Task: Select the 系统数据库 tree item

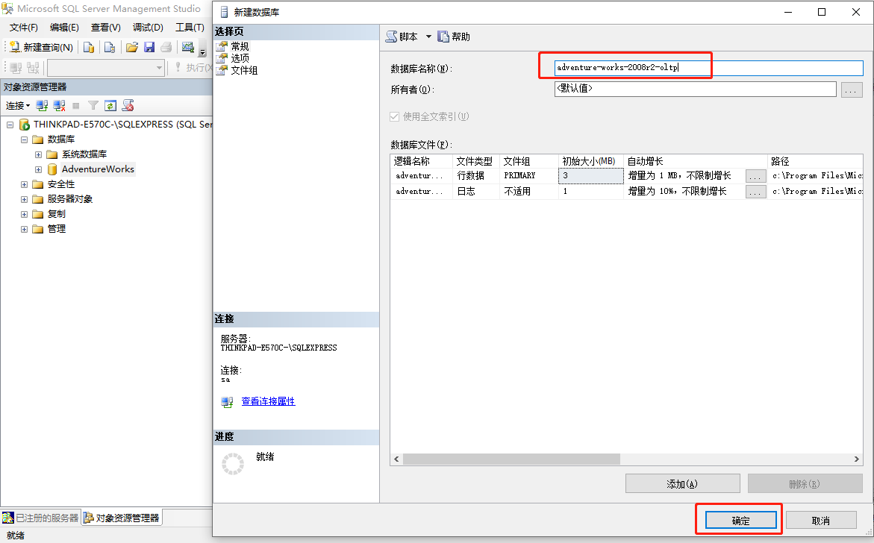Action: coord(84,154)
